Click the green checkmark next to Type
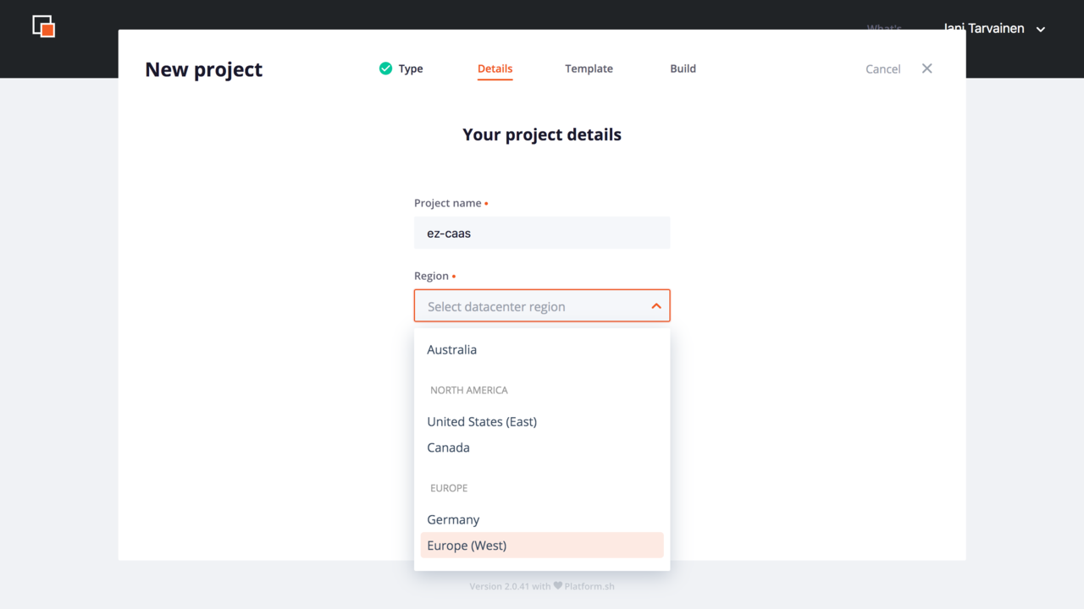The image size is (1084, 609). tap(385, 69)
